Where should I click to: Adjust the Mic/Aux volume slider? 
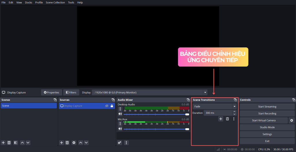[156, 129]
